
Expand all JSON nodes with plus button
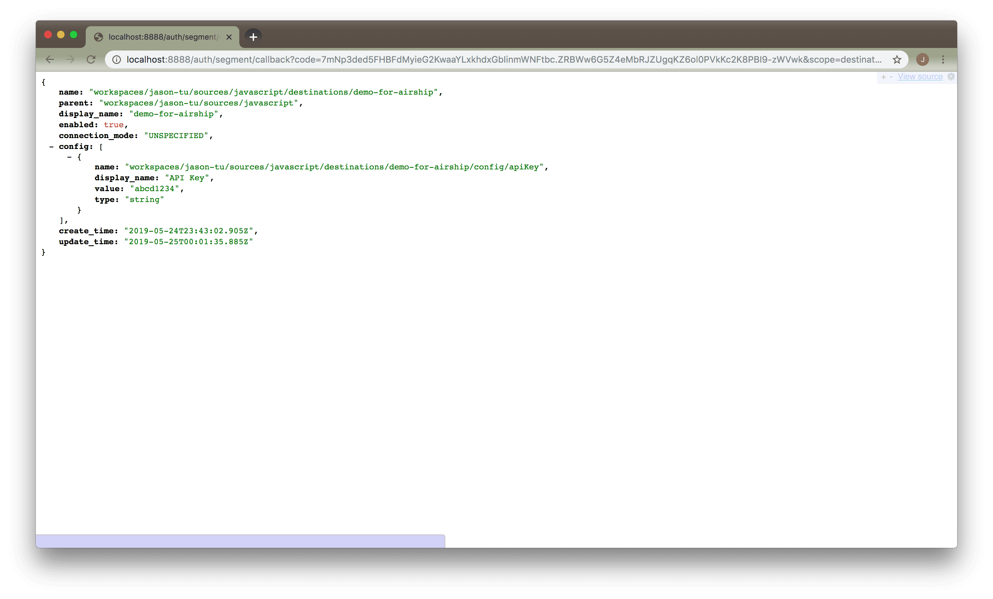883,77
